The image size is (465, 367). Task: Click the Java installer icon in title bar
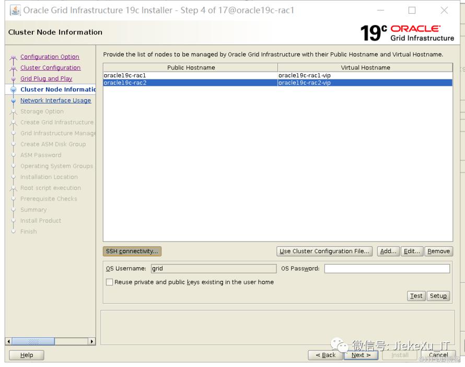(16, 10)
